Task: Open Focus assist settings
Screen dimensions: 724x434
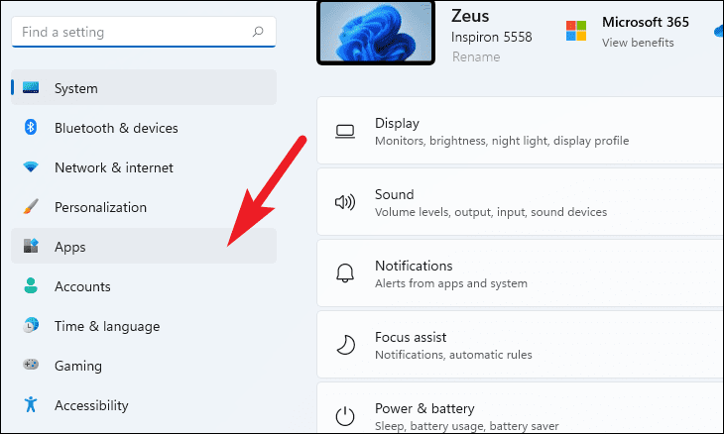Action: [x=520, y=345]
